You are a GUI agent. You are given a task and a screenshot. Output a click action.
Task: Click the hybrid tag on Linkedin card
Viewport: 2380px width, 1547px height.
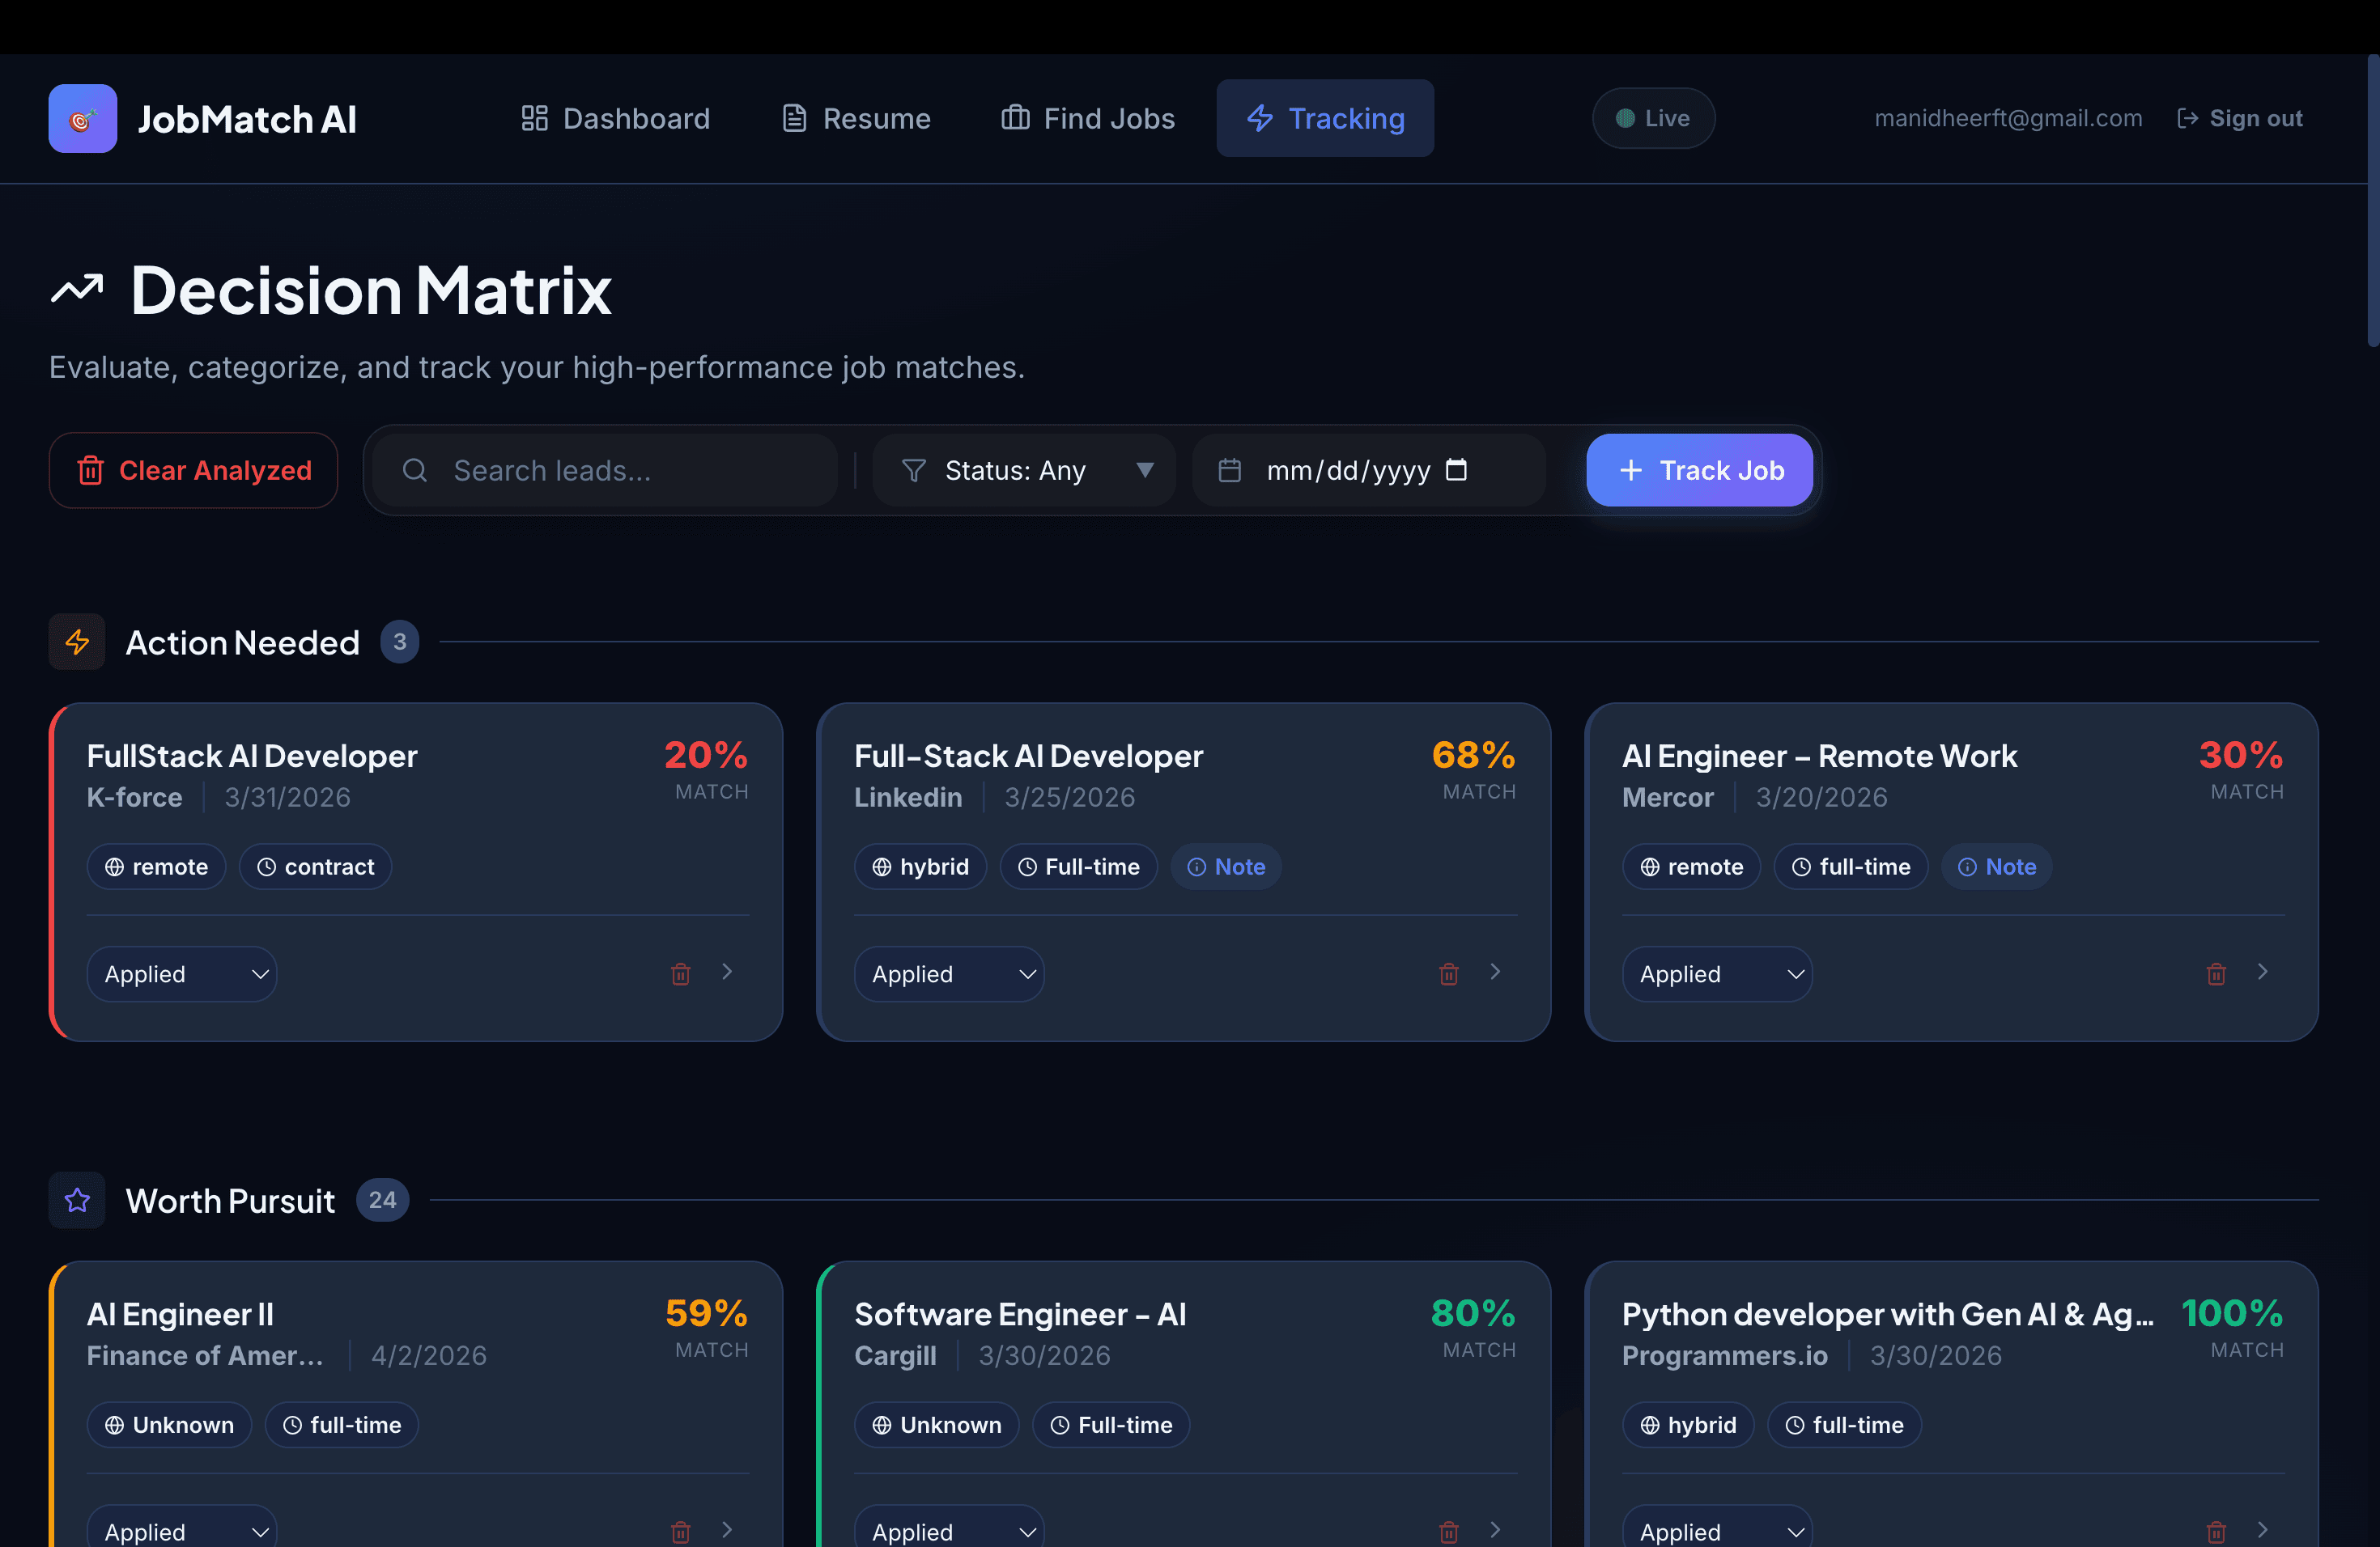tap(920, 867)
